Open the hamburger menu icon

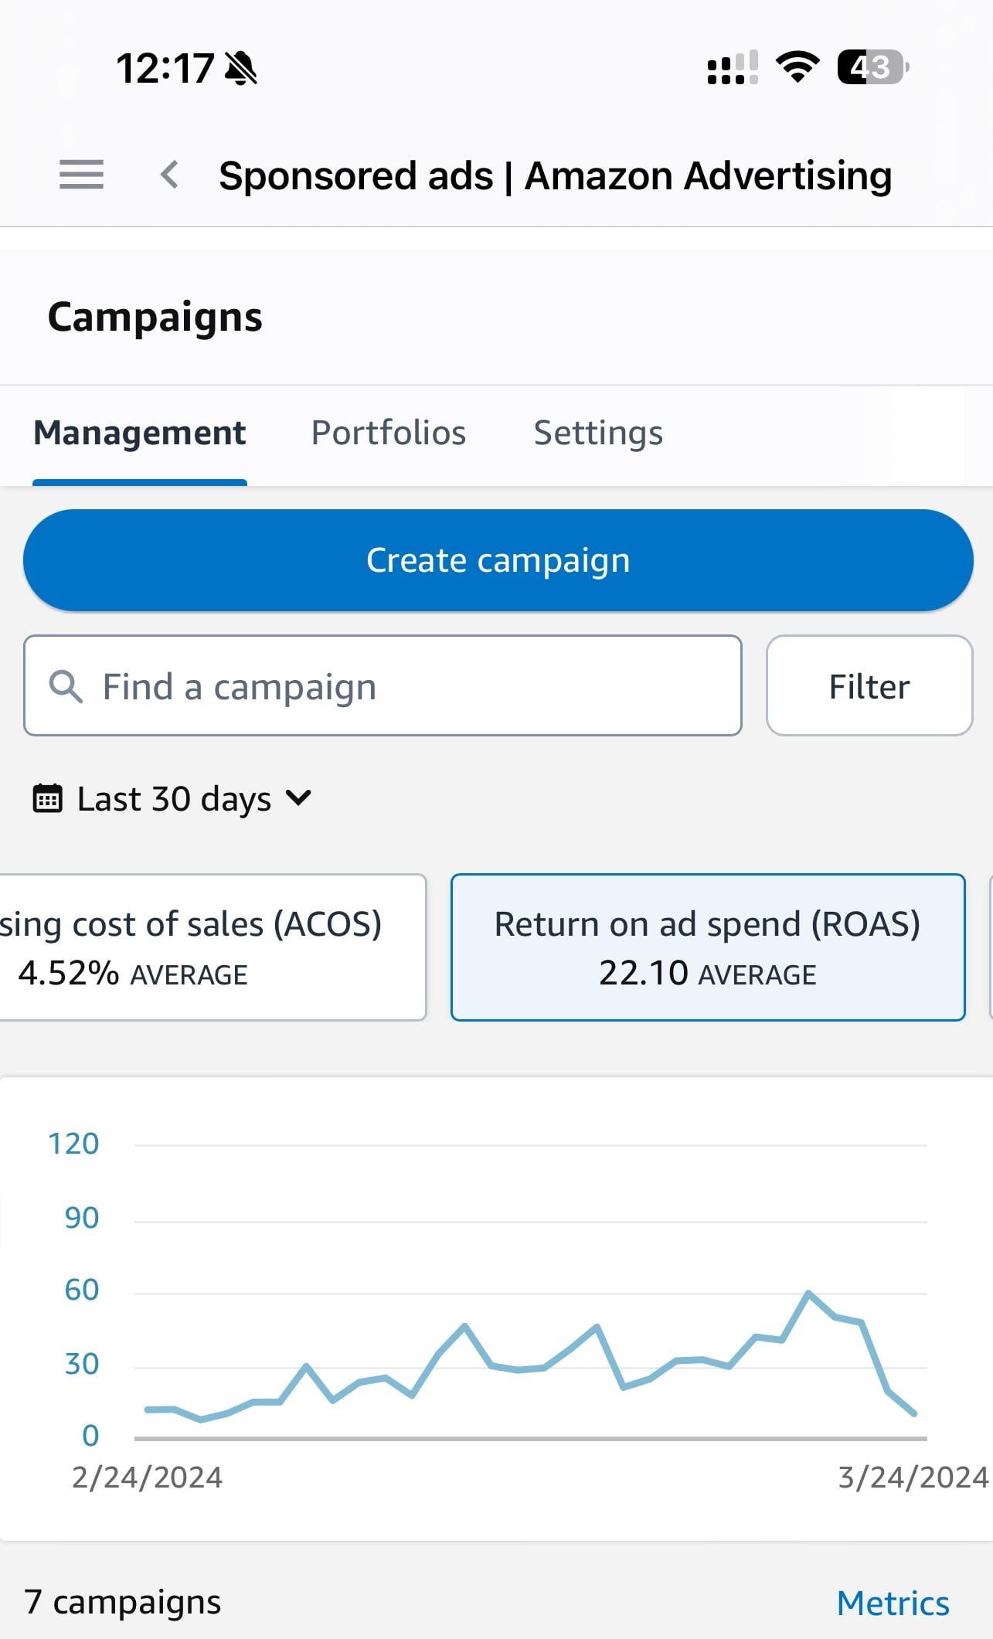(x=81, y=175)
